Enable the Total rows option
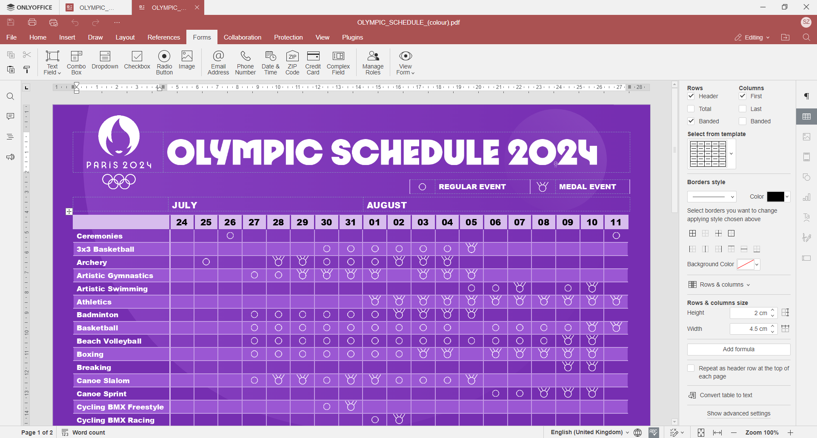Image resolution: width=817 pixels, height=438 pixels. pyautogui.click(x=691, y=108)
